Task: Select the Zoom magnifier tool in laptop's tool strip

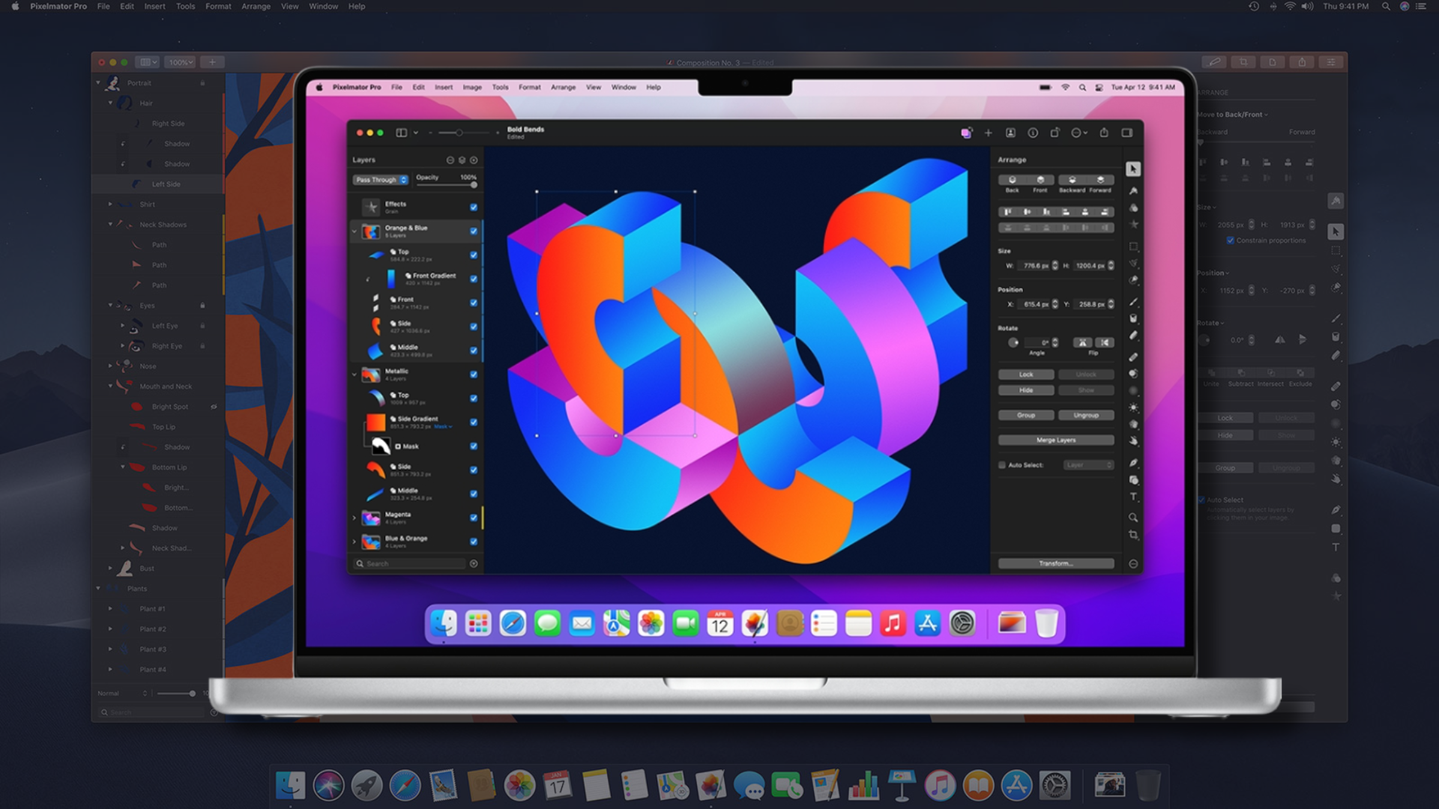Action: [x=1133, y=518]
